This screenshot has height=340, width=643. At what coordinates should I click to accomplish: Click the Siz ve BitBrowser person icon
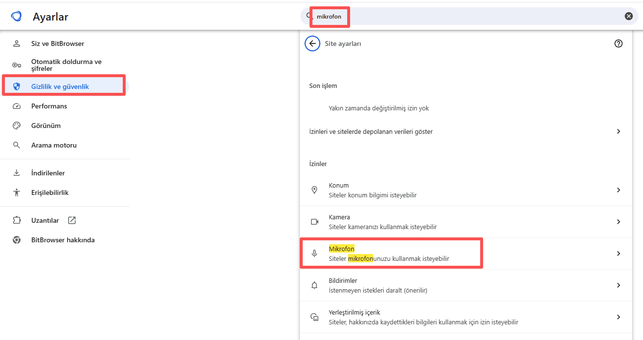point(17,43)
